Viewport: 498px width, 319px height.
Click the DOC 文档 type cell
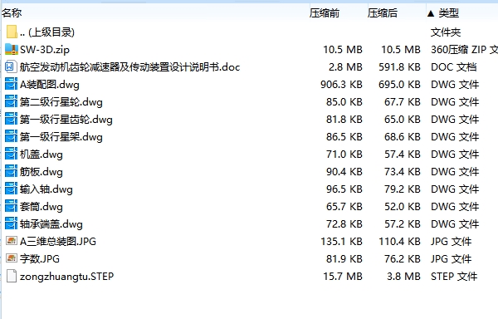click(453, 67)
